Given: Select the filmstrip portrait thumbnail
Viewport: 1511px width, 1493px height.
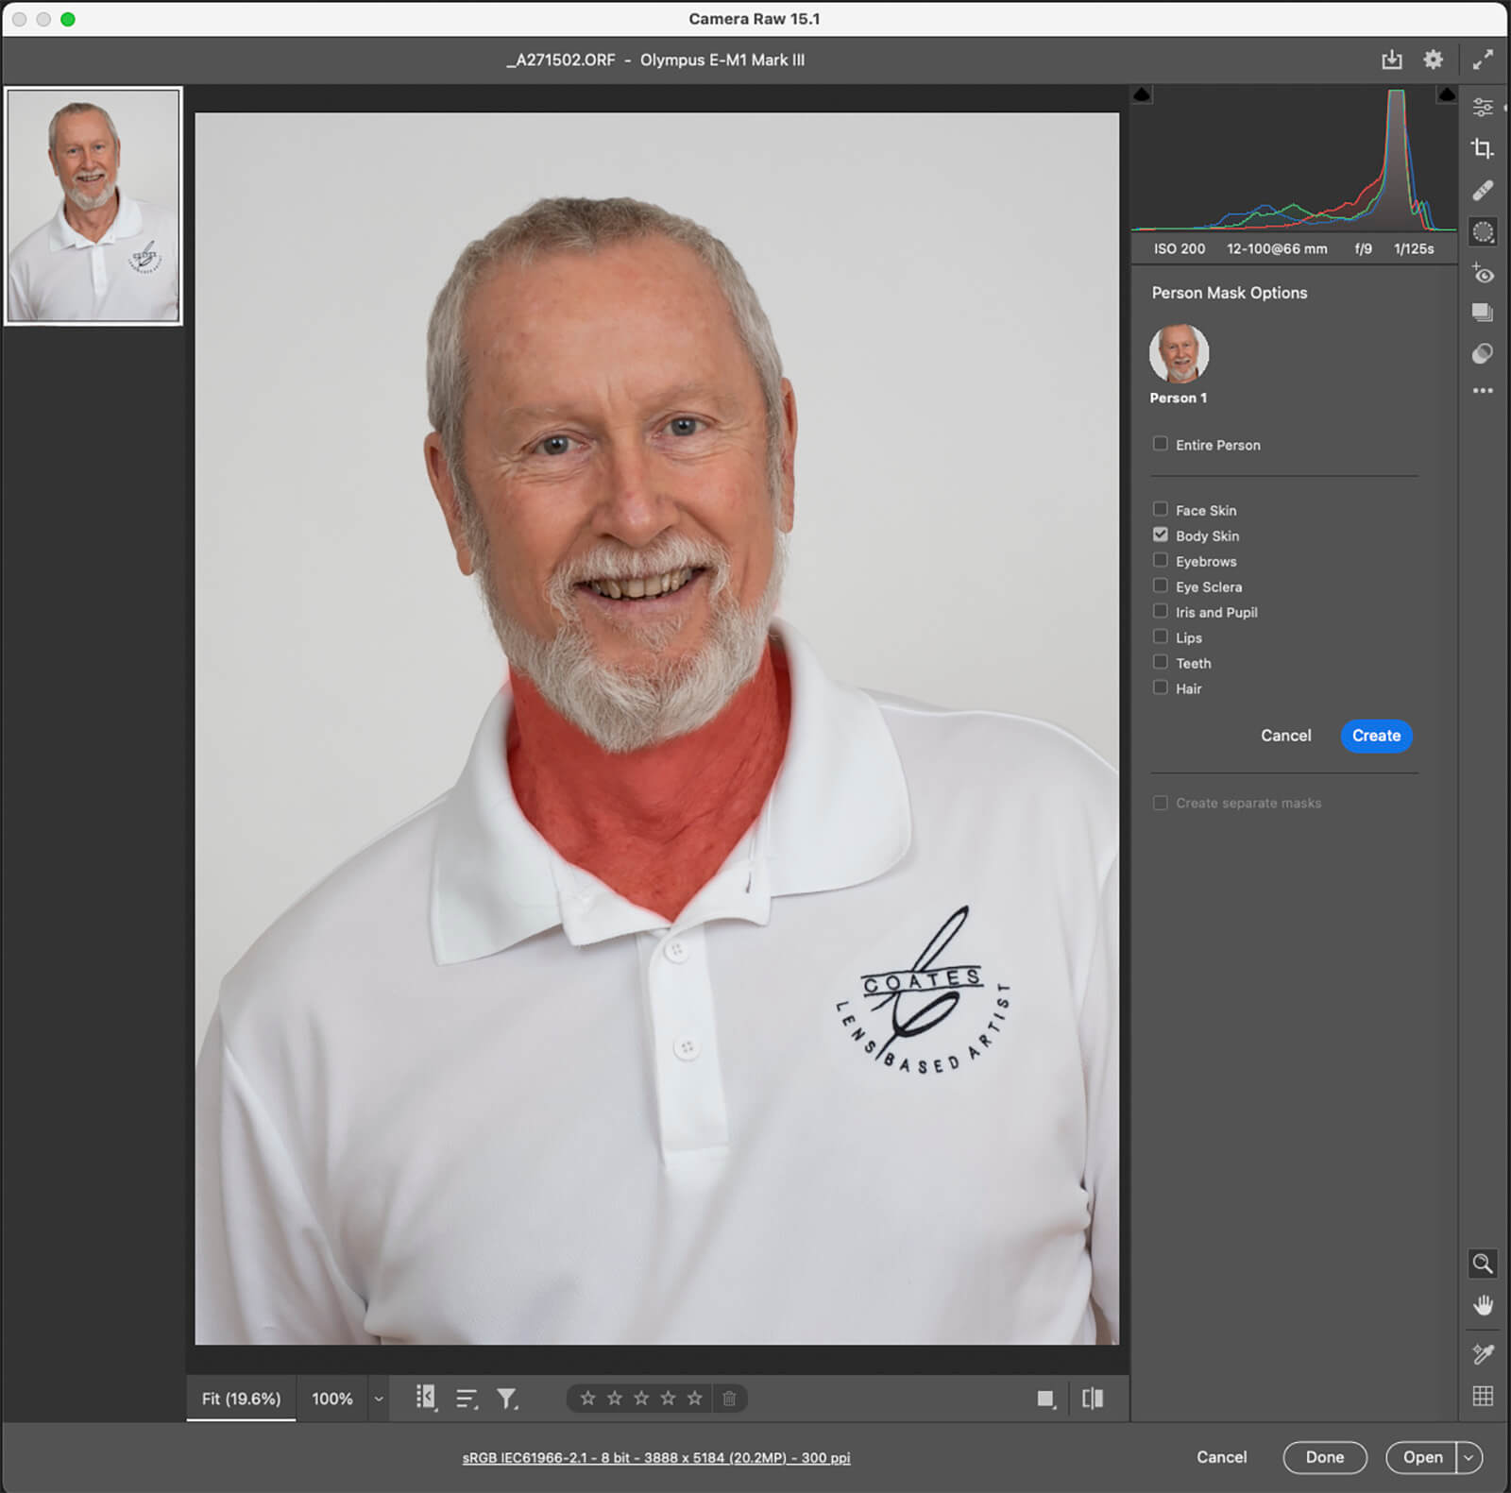Looking at the screenshot, I should [93, 207].
